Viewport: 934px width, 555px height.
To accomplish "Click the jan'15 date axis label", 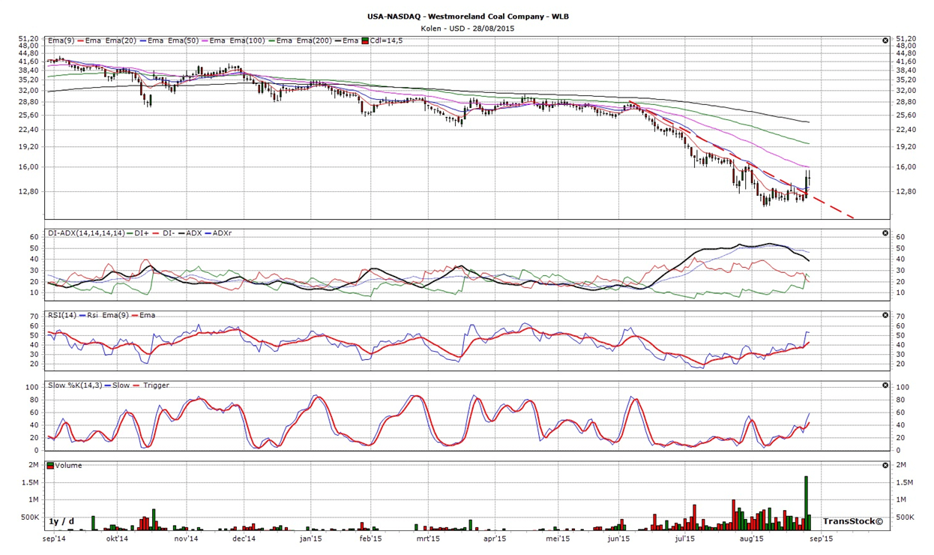I will click(x=310, y=538).
